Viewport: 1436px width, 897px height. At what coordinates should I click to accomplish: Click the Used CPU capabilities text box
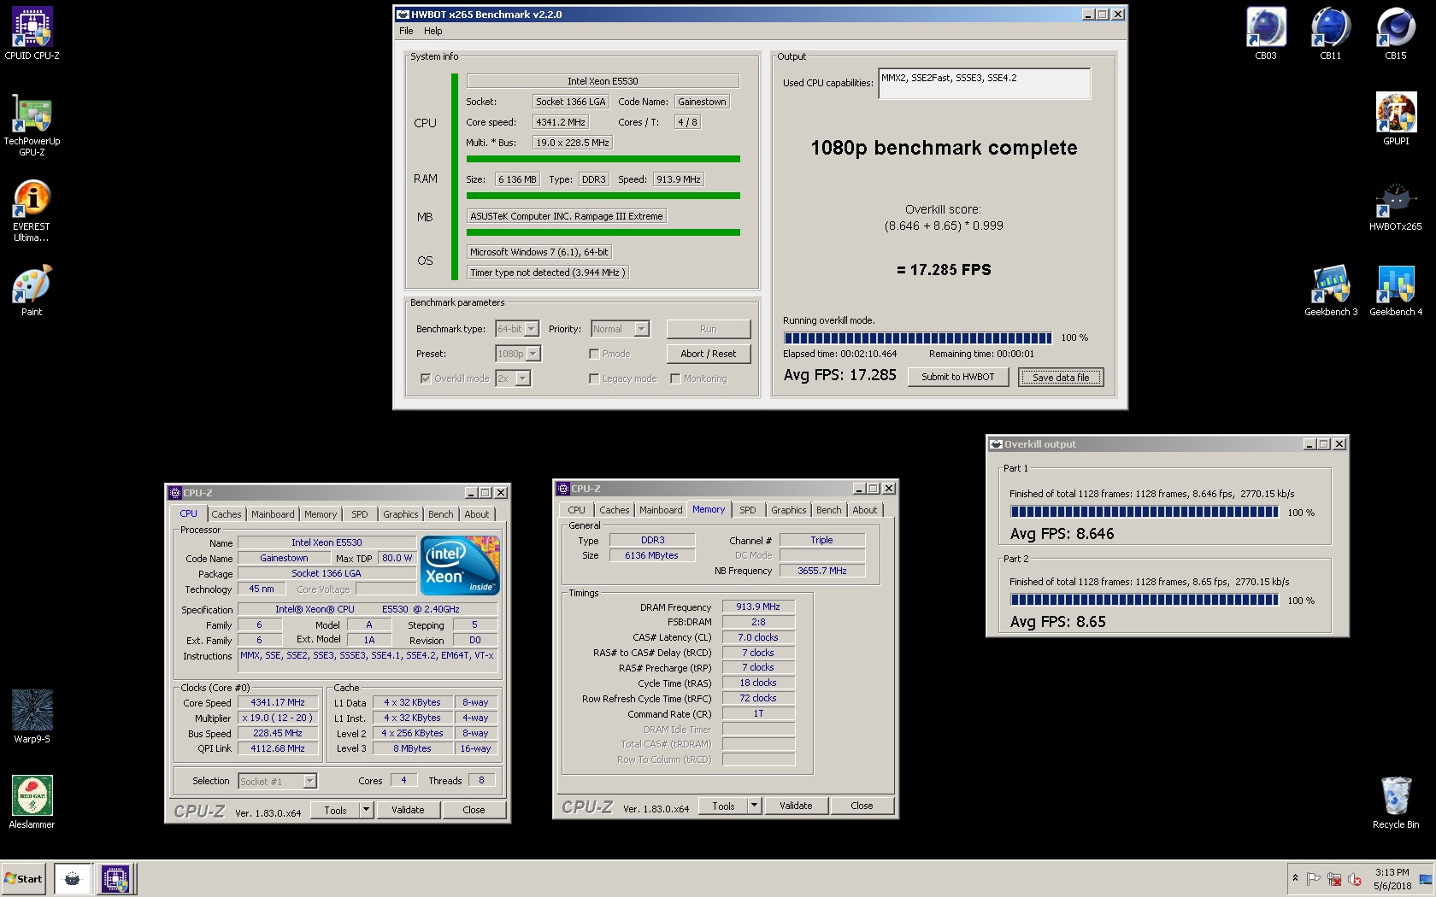click(x=985, y=84)
